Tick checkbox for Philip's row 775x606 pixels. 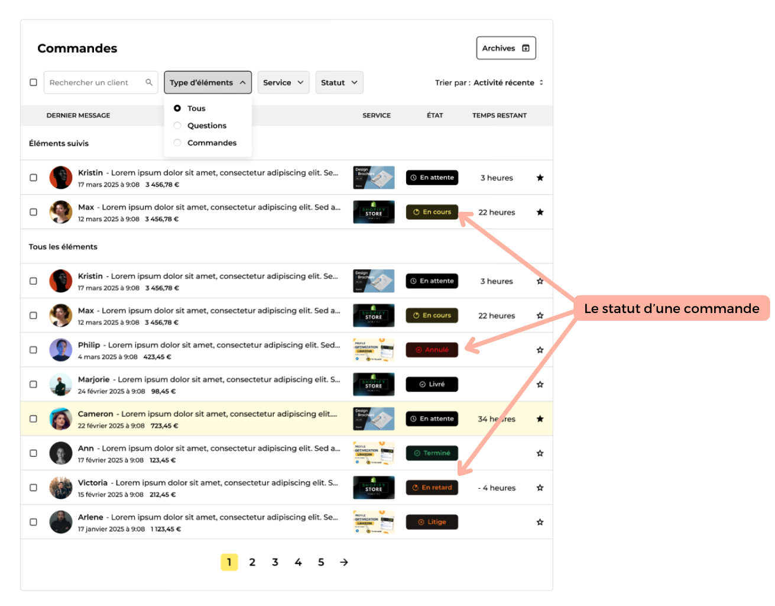(x=33, y=350)
